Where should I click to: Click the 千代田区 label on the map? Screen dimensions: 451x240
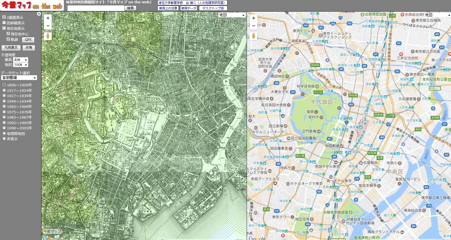click(322, 102)
